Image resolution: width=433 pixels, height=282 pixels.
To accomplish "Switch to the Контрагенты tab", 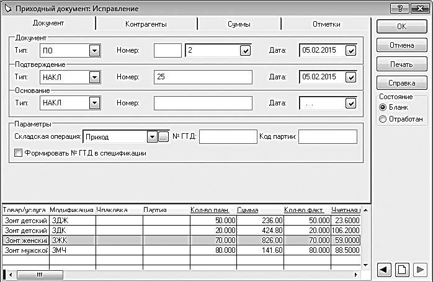I will click(146, 24).
